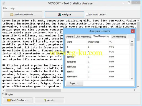Viewport: 142px width, 106px height.
Task: Click the main text vertical scrollbar thumb
Action: pyautogui.click(x=138, y=31)
